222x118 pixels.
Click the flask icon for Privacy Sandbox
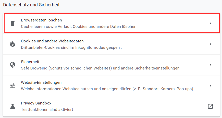(13, 106)
